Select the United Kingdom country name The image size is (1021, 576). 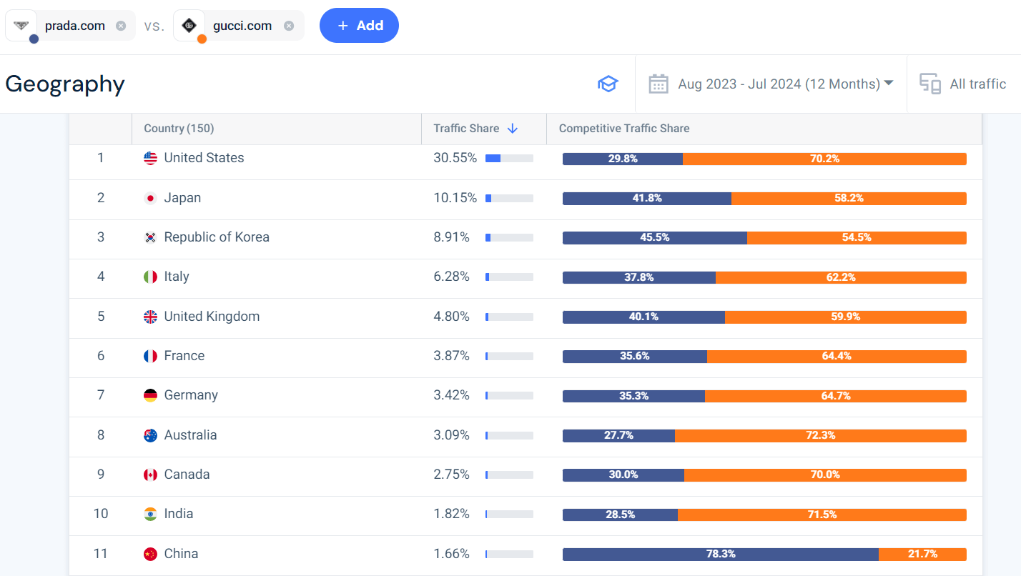click(x=212, y=317)
